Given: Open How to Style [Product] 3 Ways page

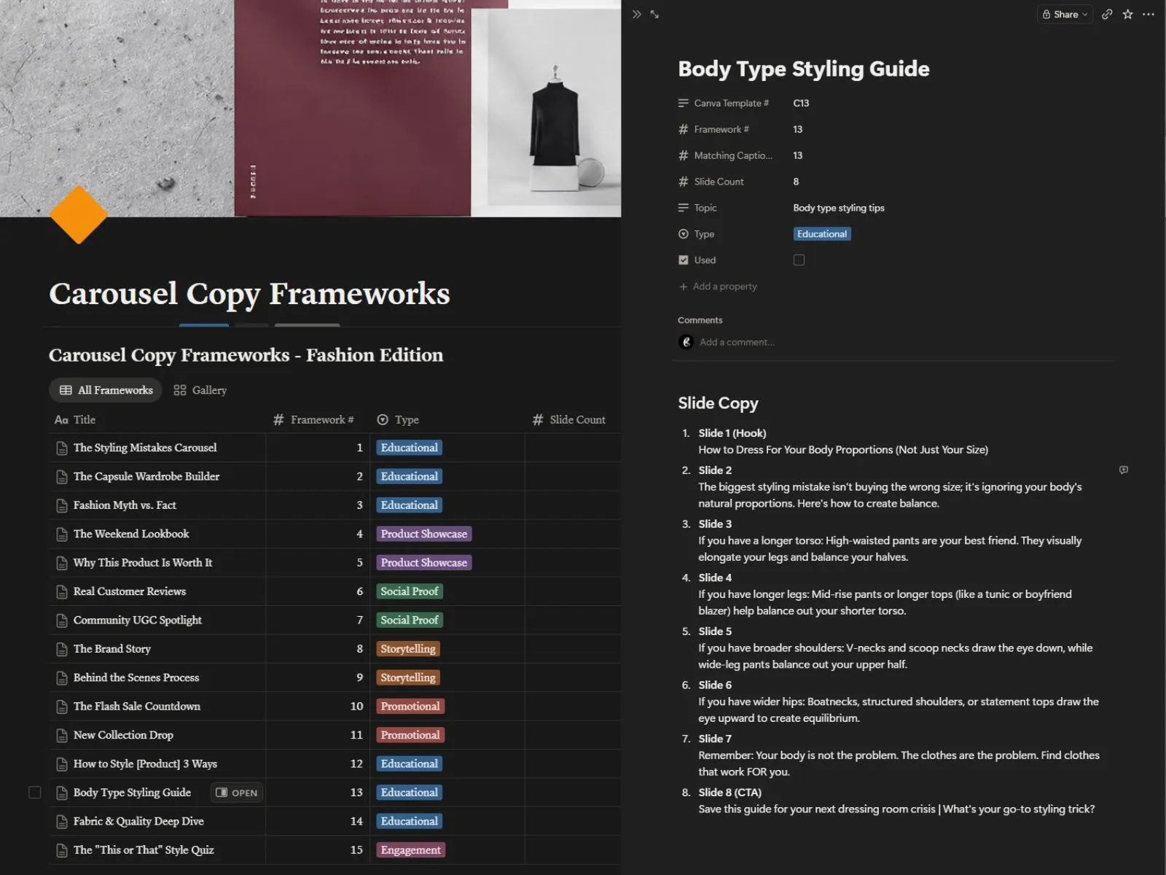Looking at the screenshot, I should [145, 763].
